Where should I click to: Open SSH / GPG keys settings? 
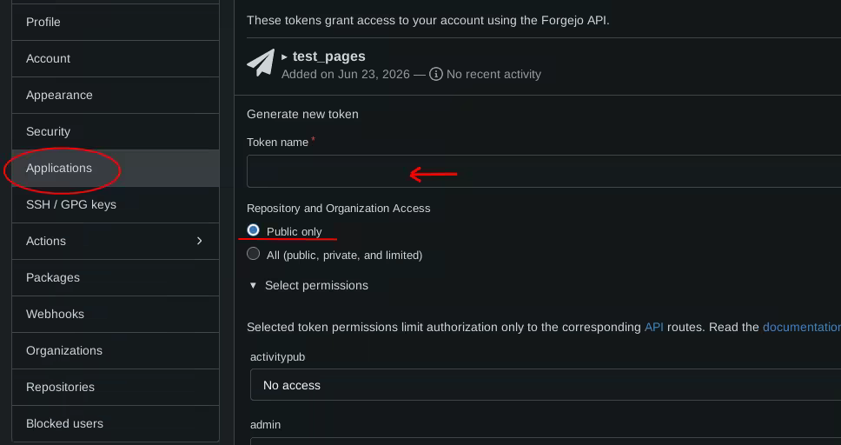(x=116, y=204)
